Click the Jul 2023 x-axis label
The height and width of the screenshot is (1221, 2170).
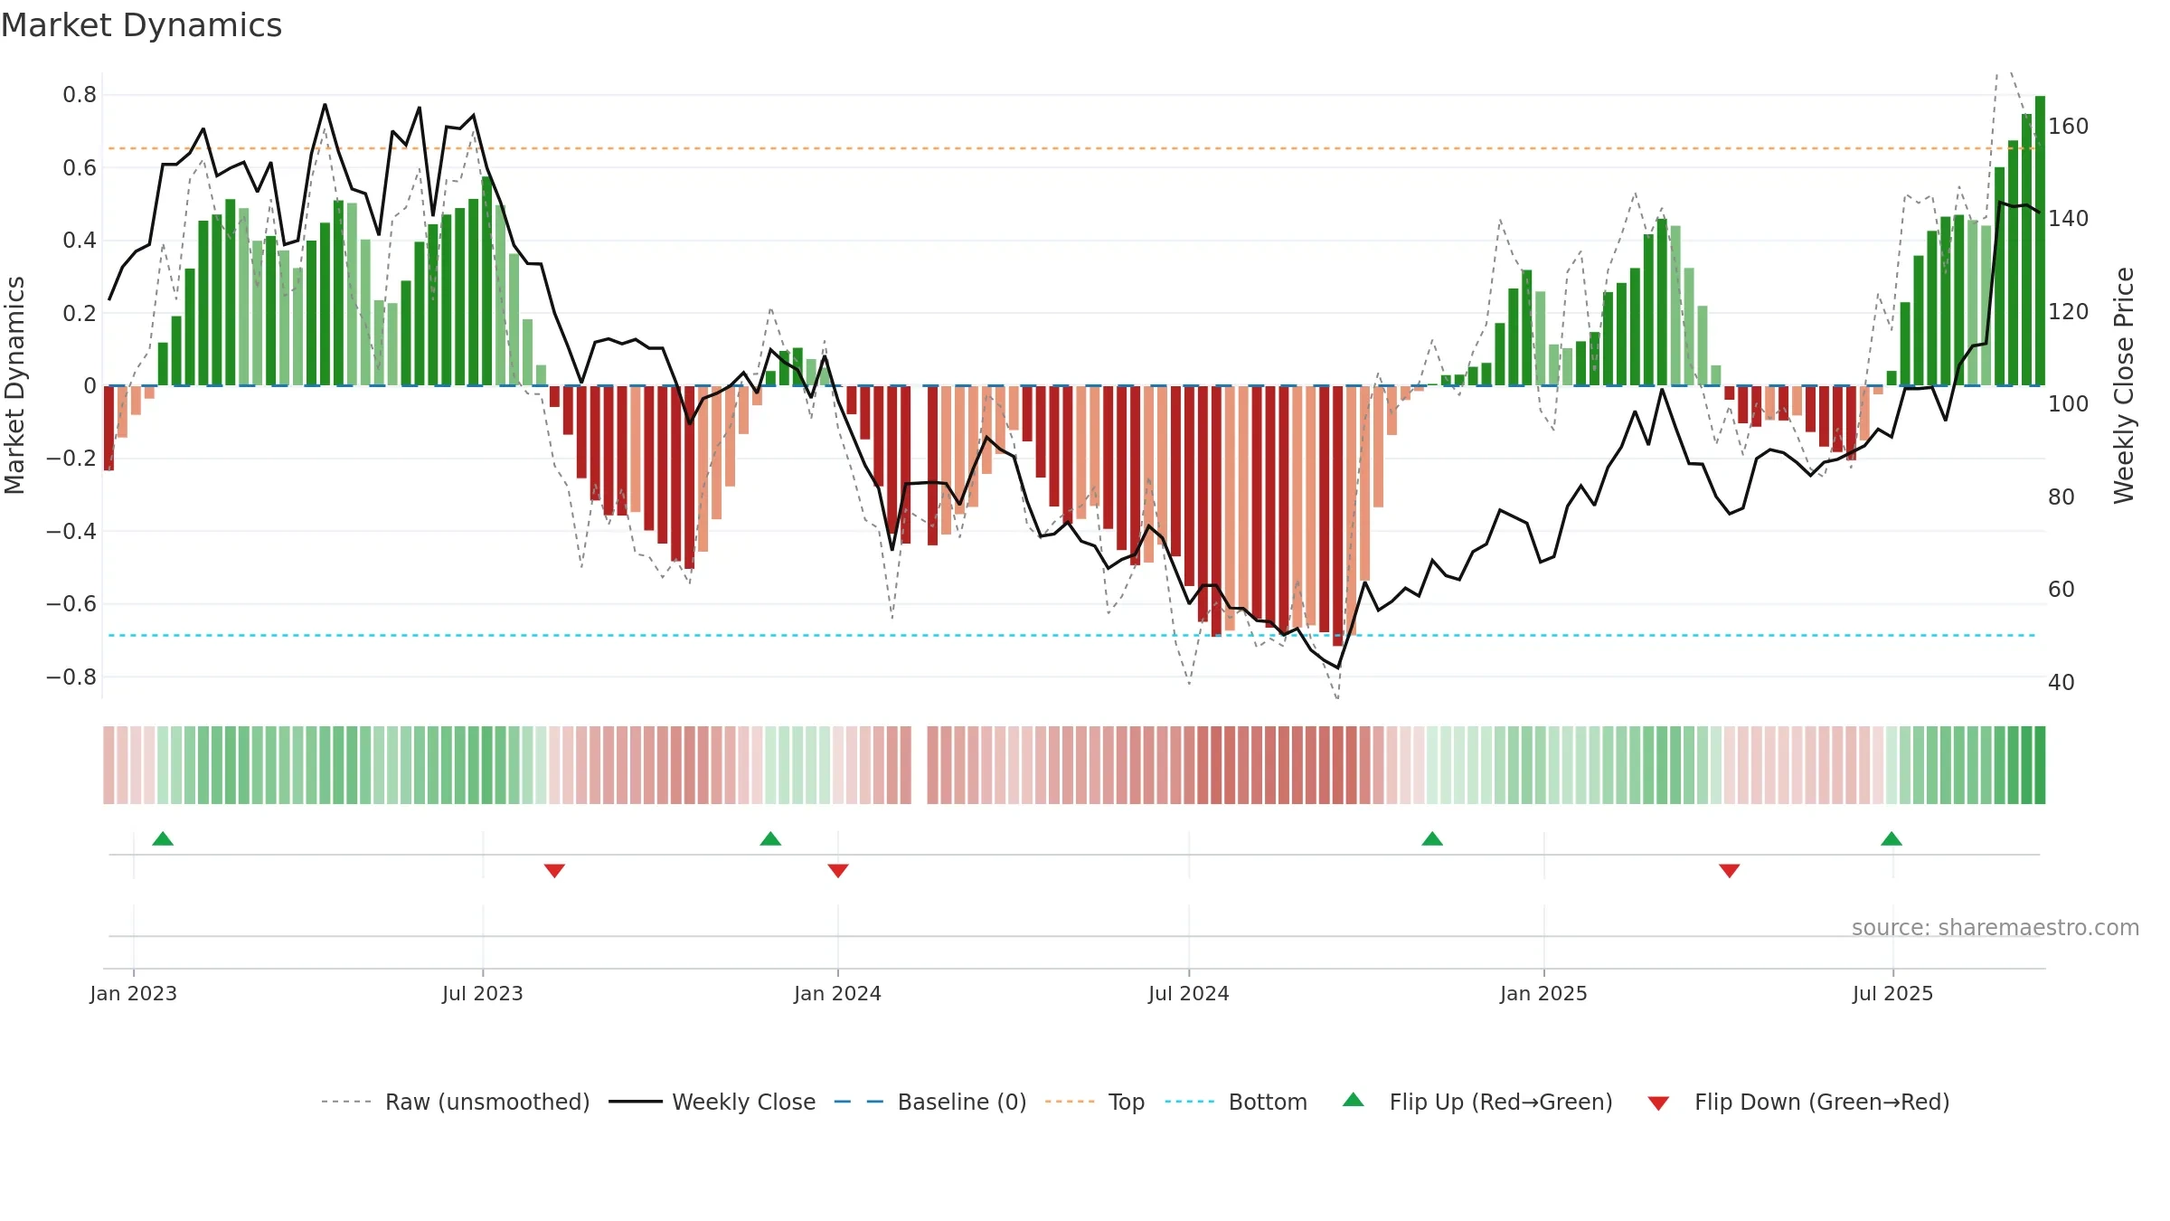pos(483,993)
